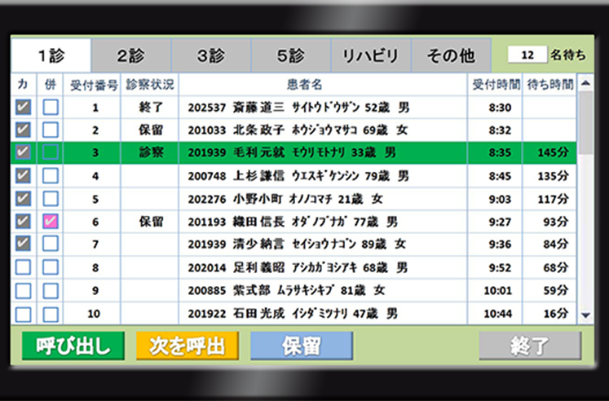
Task: Check the 併 checkbox for 清少納言
Action: [51, 244]
